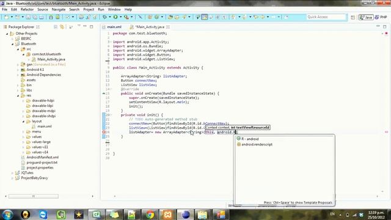391x220 pixels.
Task: Click the Save All toolbar icon
Action: (35, 17)
